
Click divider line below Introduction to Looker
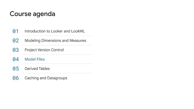tap(57, 36)
